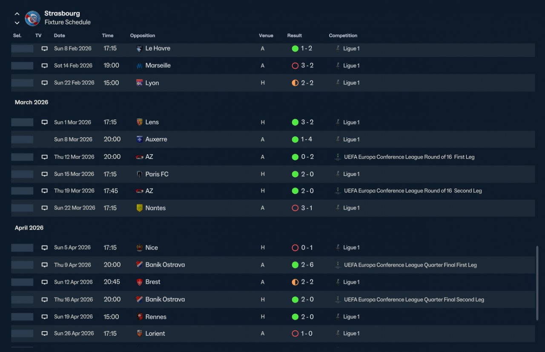Toggle selection box for Paris FC fixture
This screenshot has height=352, width=545.
click(x=22, y=174)
